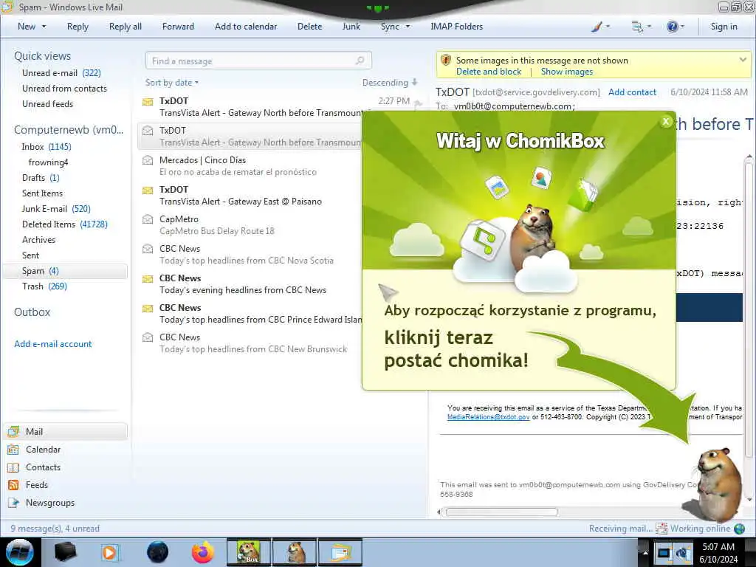Select the Drafts folder

pyautogui.click(x=41, y=178)
